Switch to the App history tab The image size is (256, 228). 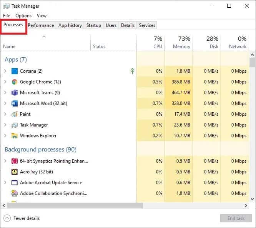click(70, 25)
